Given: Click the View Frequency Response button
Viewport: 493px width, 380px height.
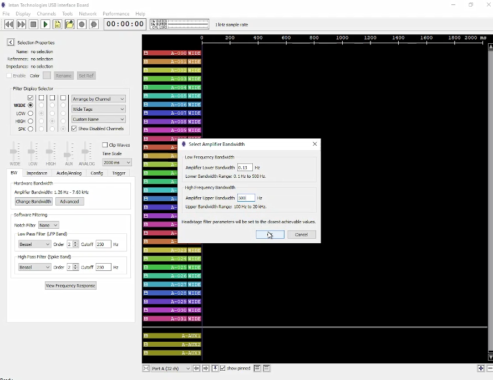Looking at the screenshot, I should 70,285.
